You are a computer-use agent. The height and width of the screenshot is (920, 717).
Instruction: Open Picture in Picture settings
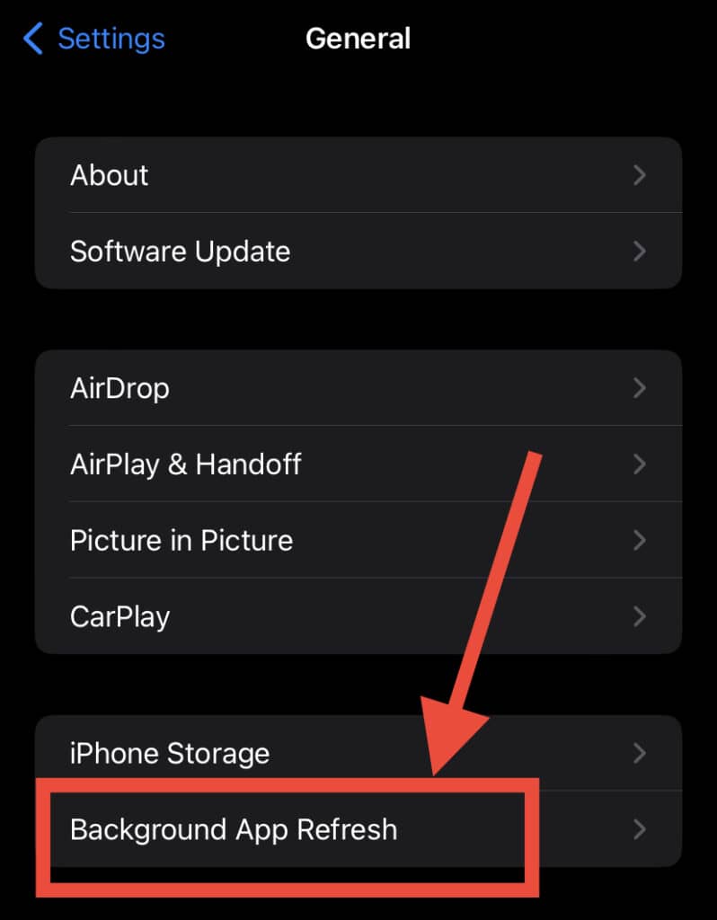tap(358, 540)
